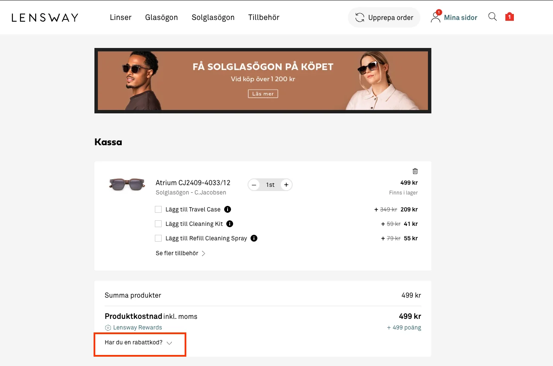Check Lägg till Refill Cleaning Spray

tap(158, 238)
